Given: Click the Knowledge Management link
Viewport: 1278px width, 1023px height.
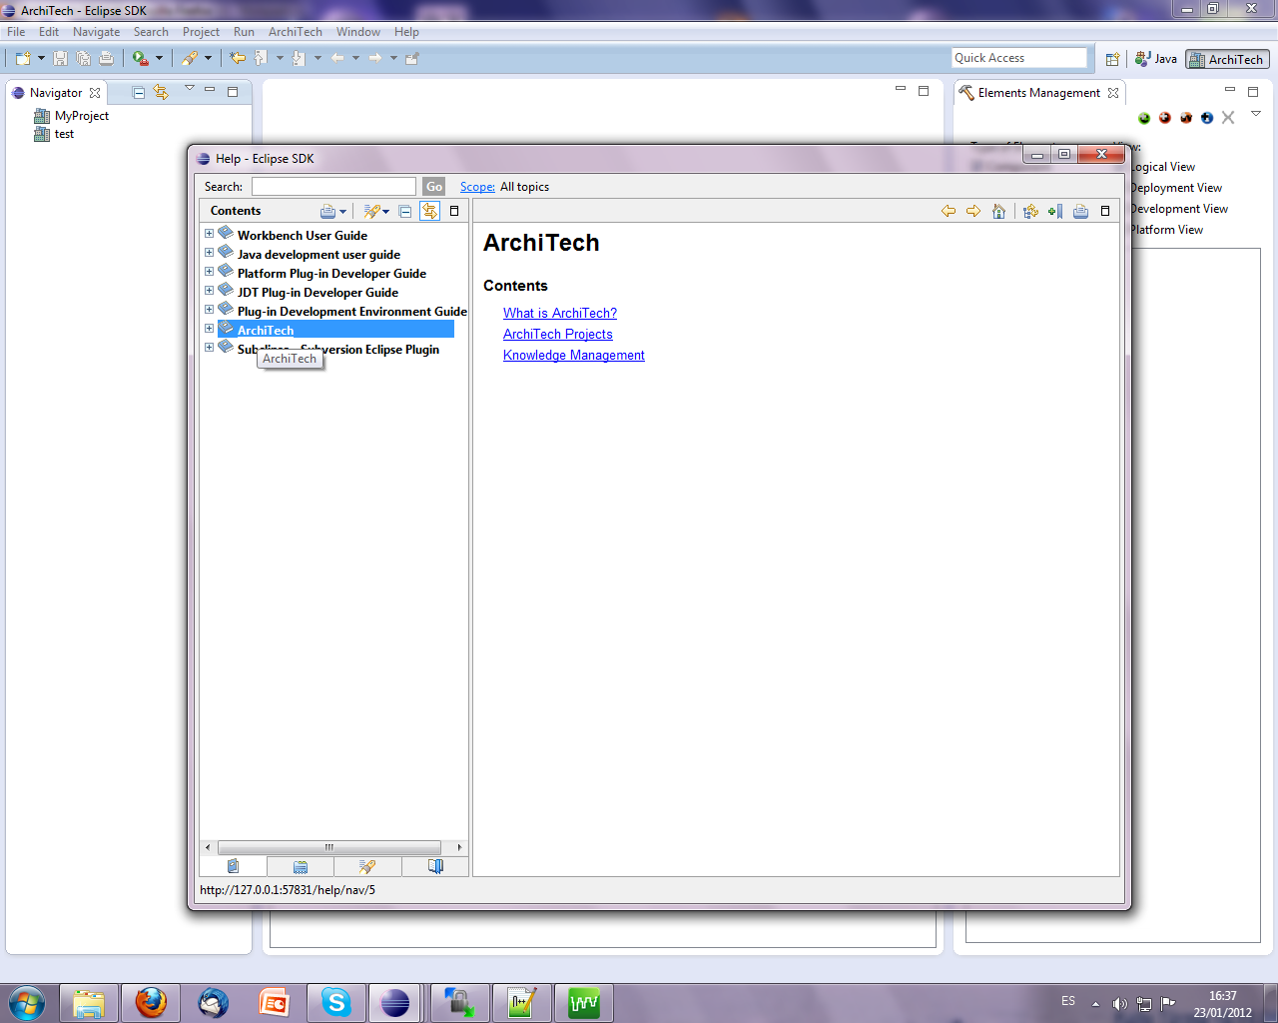Looking at the screenshot, I should click(x=573, y=355).
